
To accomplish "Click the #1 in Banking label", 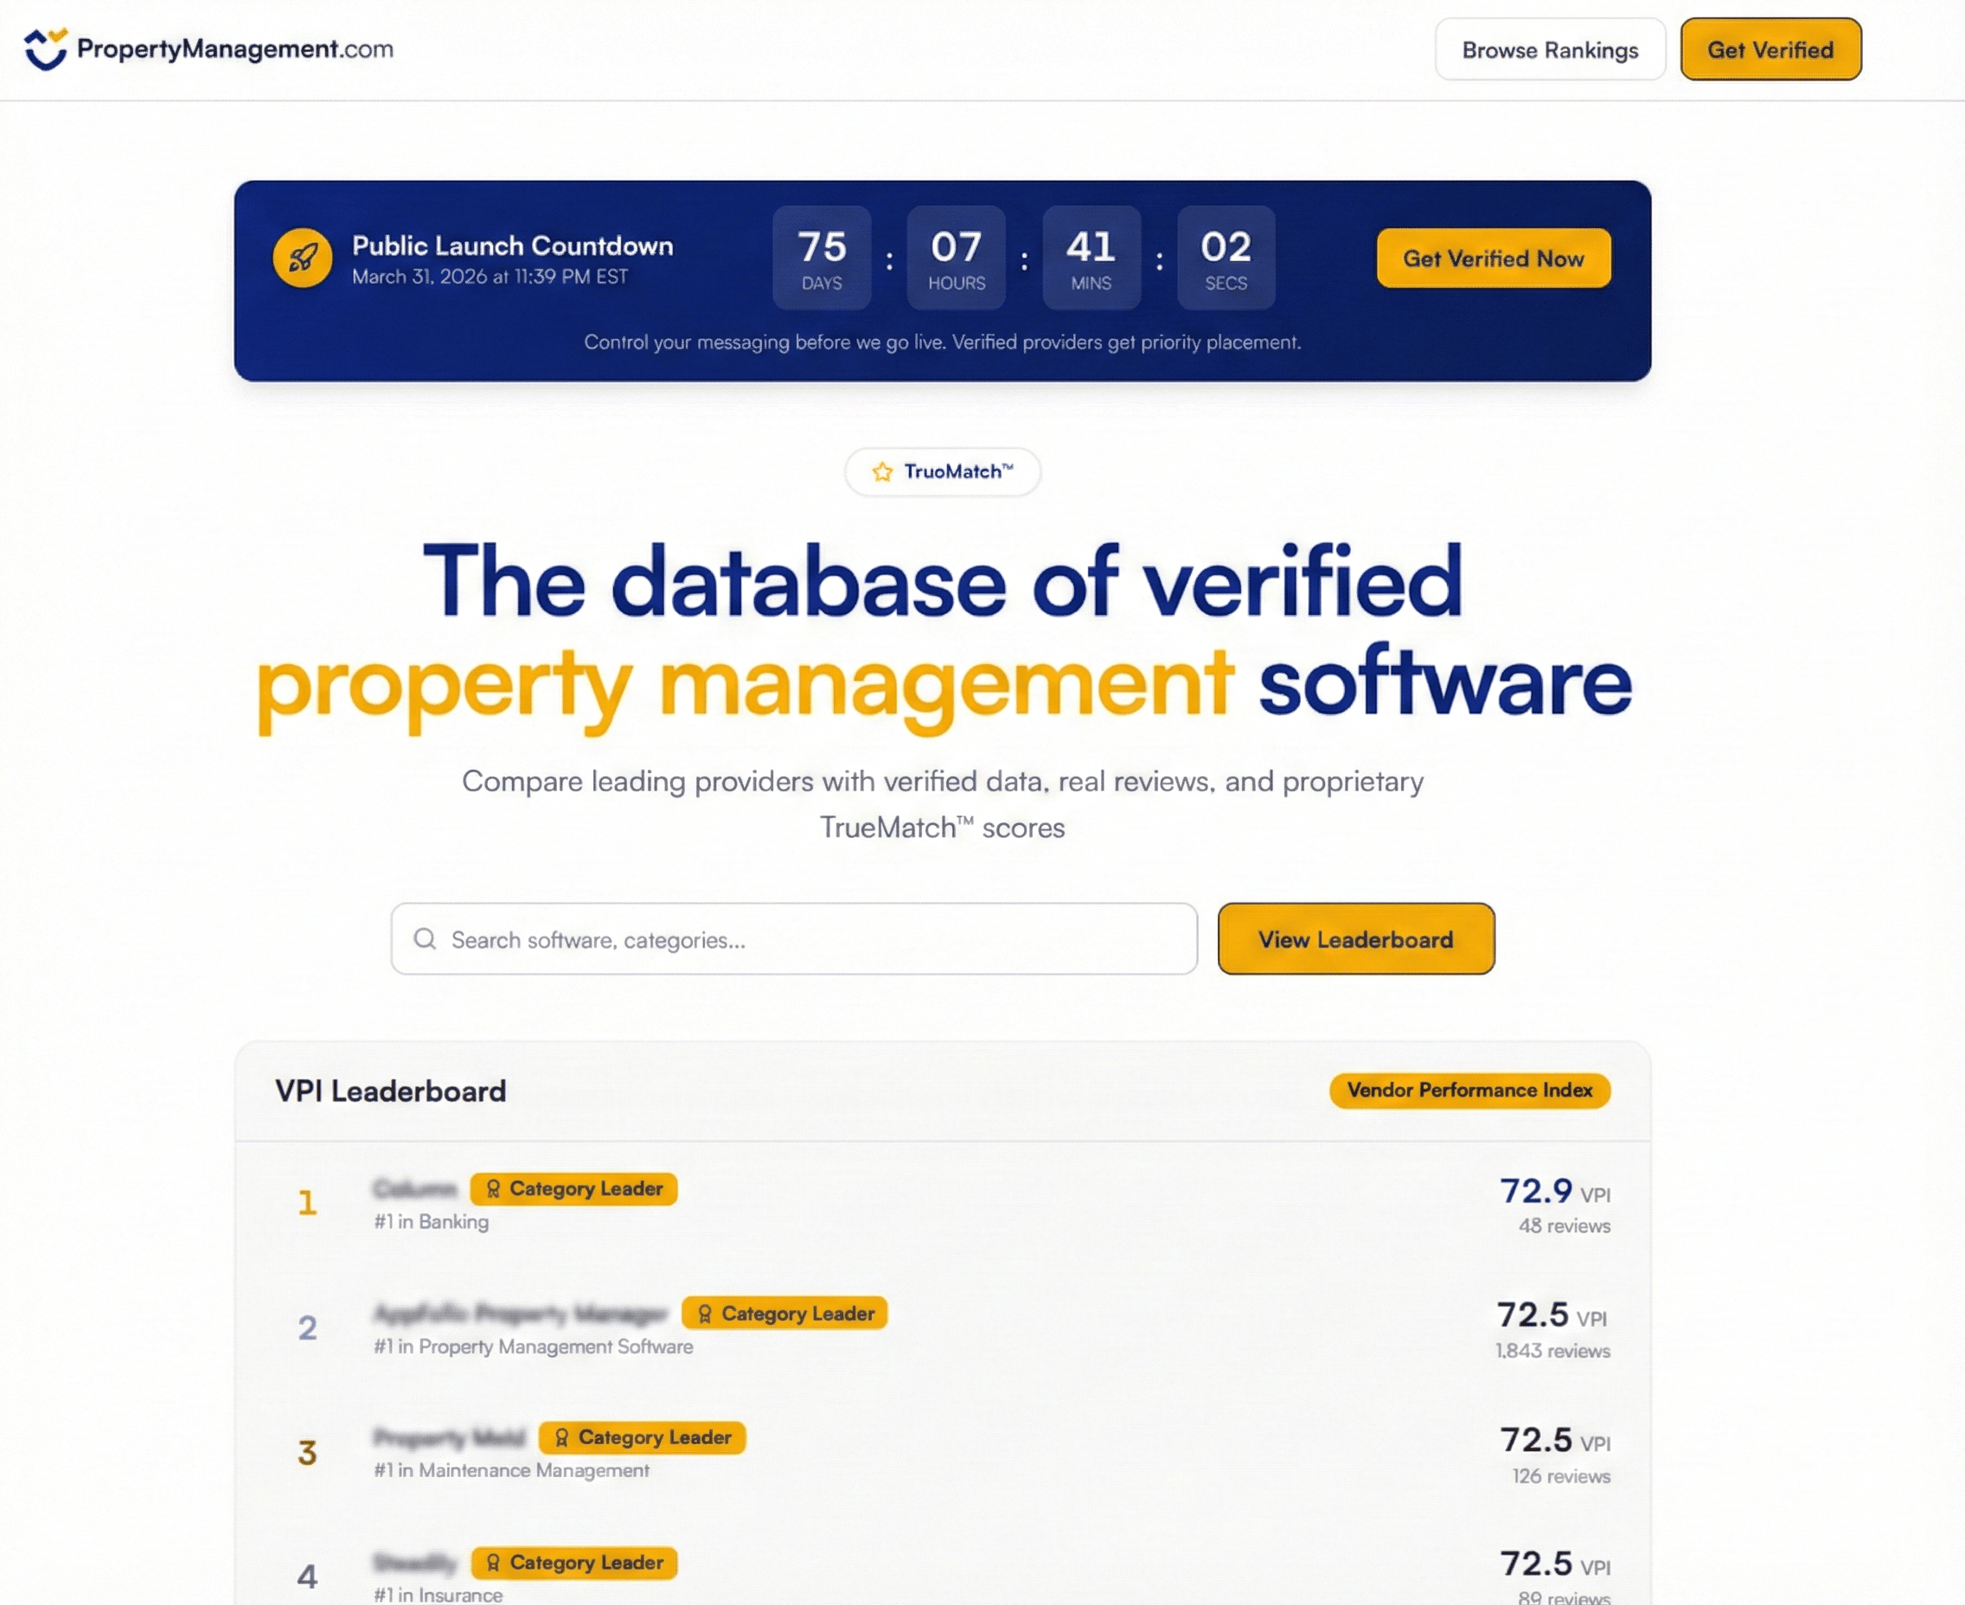I will (431, 1221).
